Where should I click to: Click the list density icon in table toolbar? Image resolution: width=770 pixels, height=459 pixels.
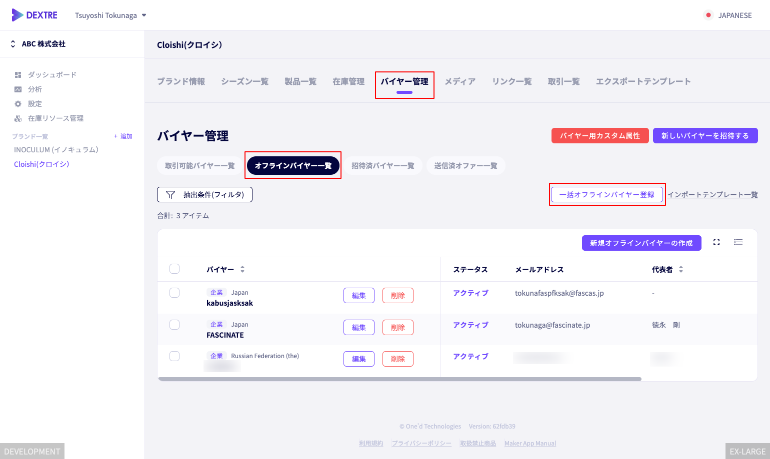tap(738, 242)
